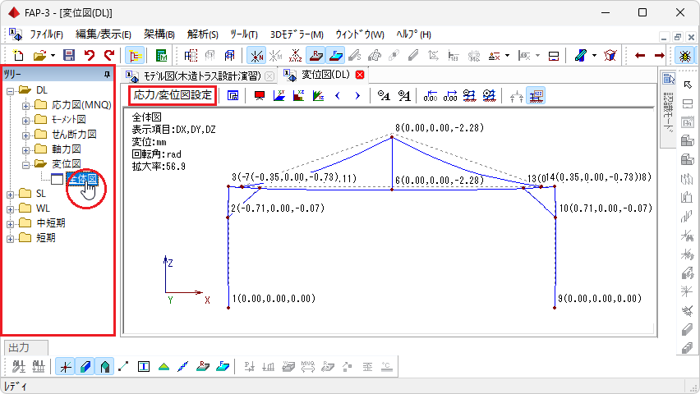The image size is (700, 394).
Task: Expand the 応力図(MNQ) folder
Action: (25, 105)
